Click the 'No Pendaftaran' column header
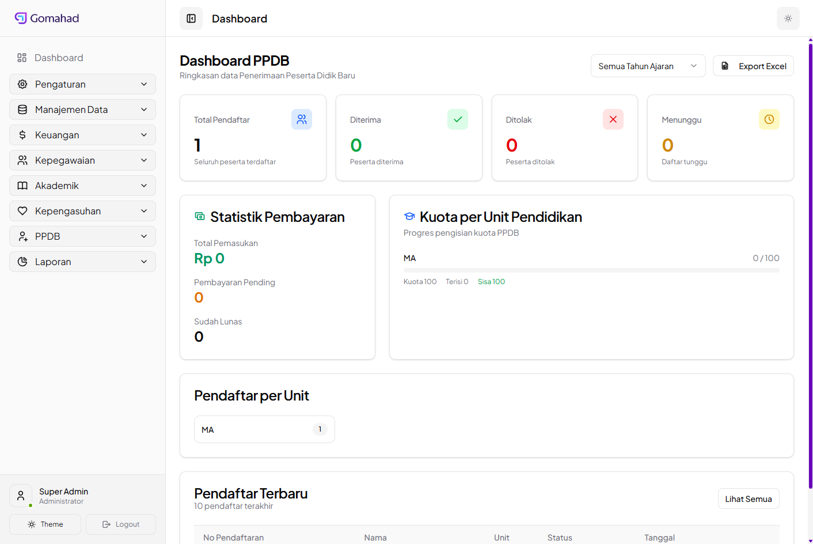The width and height of the screenshot is (813, 544). (233, 538)
